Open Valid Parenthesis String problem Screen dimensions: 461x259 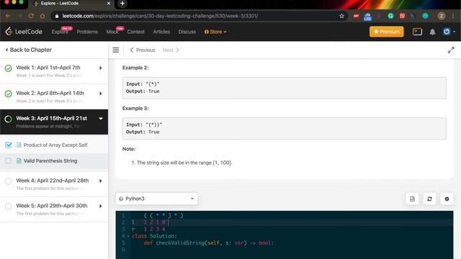click(50, 161)
